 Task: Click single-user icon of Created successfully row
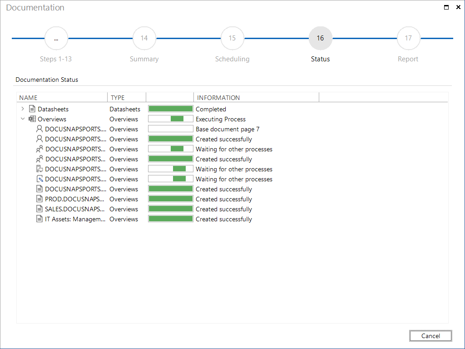39,139
